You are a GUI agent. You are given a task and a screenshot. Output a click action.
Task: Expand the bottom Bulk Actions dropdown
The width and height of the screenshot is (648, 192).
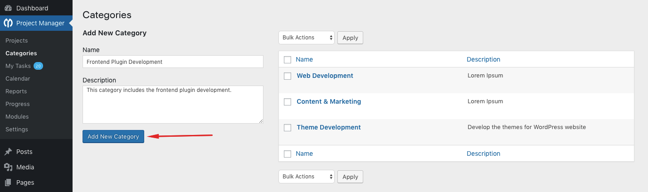306,177
